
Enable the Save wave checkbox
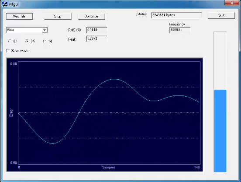tap(8, 51)
